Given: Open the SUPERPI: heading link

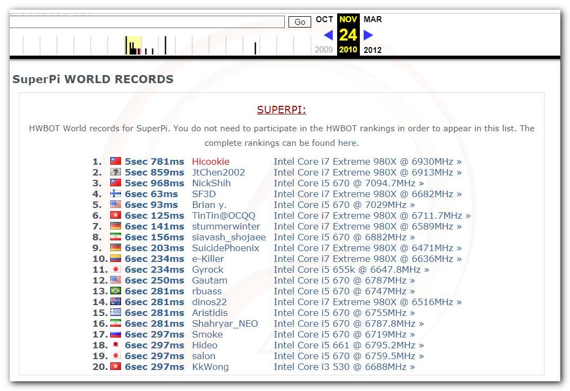Looking at the screenshot, I should point(281,110).
